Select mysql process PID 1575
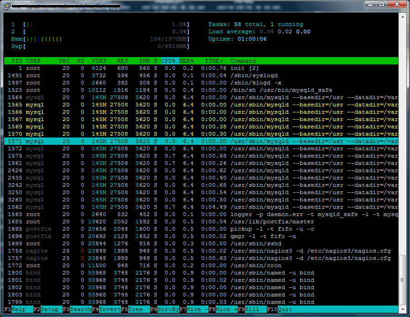This screenshot has height=317, width=410. [201, 156]
